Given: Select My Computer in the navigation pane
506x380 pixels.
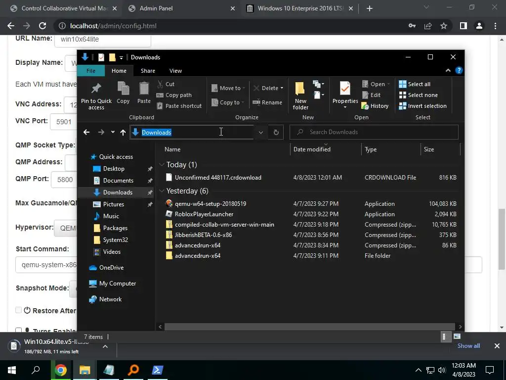Looking at the screenshot, I should pyautogui.click(x=118, y=284).
